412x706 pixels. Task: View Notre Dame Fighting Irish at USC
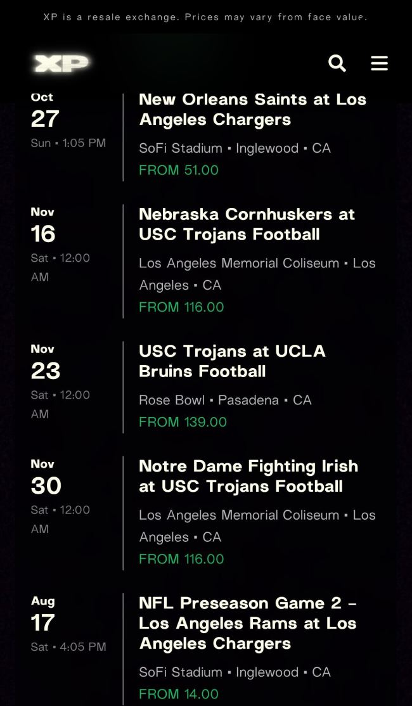pos(248,476)
